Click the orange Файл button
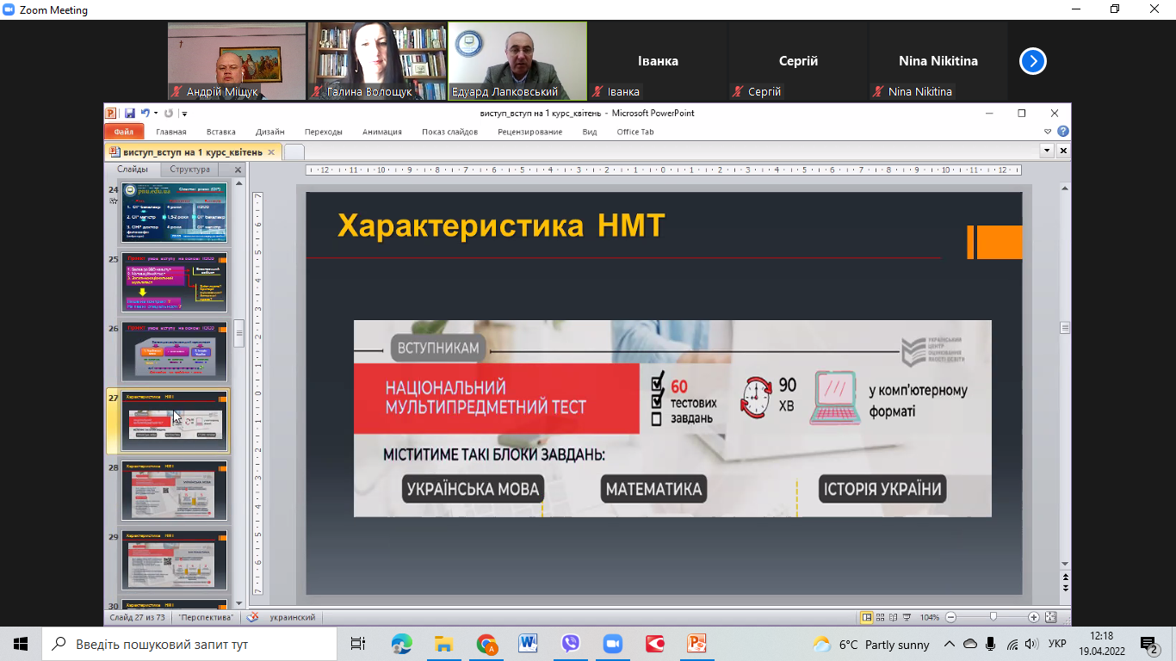This screenshot has width=1176, height=661. coord(123,132)
